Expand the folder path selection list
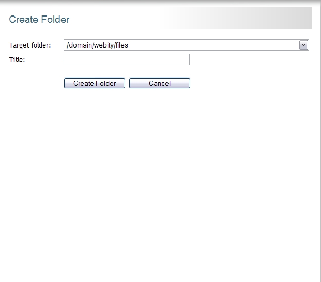Viewport: 321px width, 282px height. coord(303,45)
